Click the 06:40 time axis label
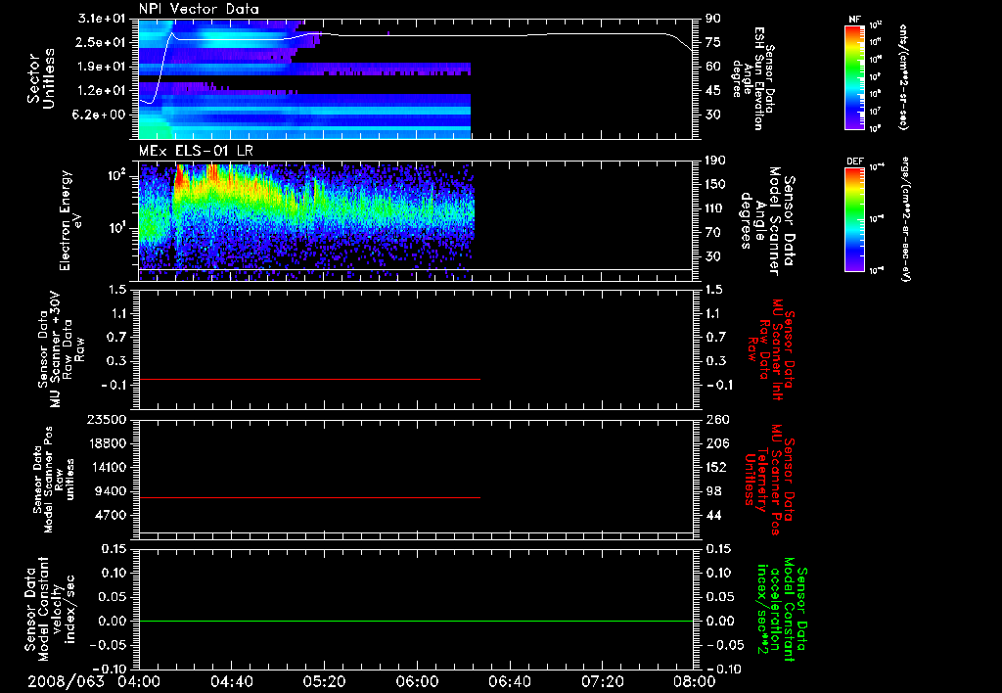This screenshot has width=1002, height=693. coord(509,681)
